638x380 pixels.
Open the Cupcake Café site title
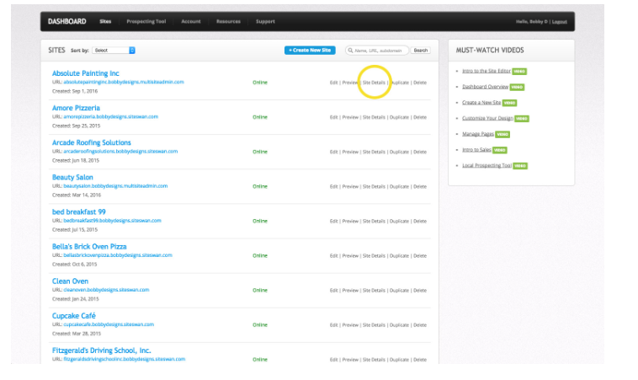(73, 316)
